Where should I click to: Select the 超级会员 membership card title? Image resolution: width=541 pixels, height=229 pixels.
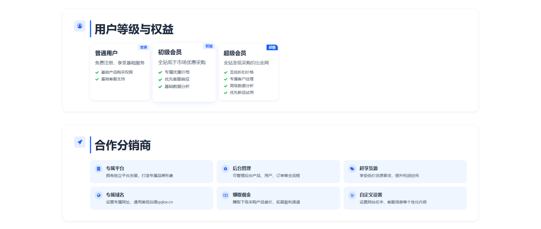[x=235, y=53]
